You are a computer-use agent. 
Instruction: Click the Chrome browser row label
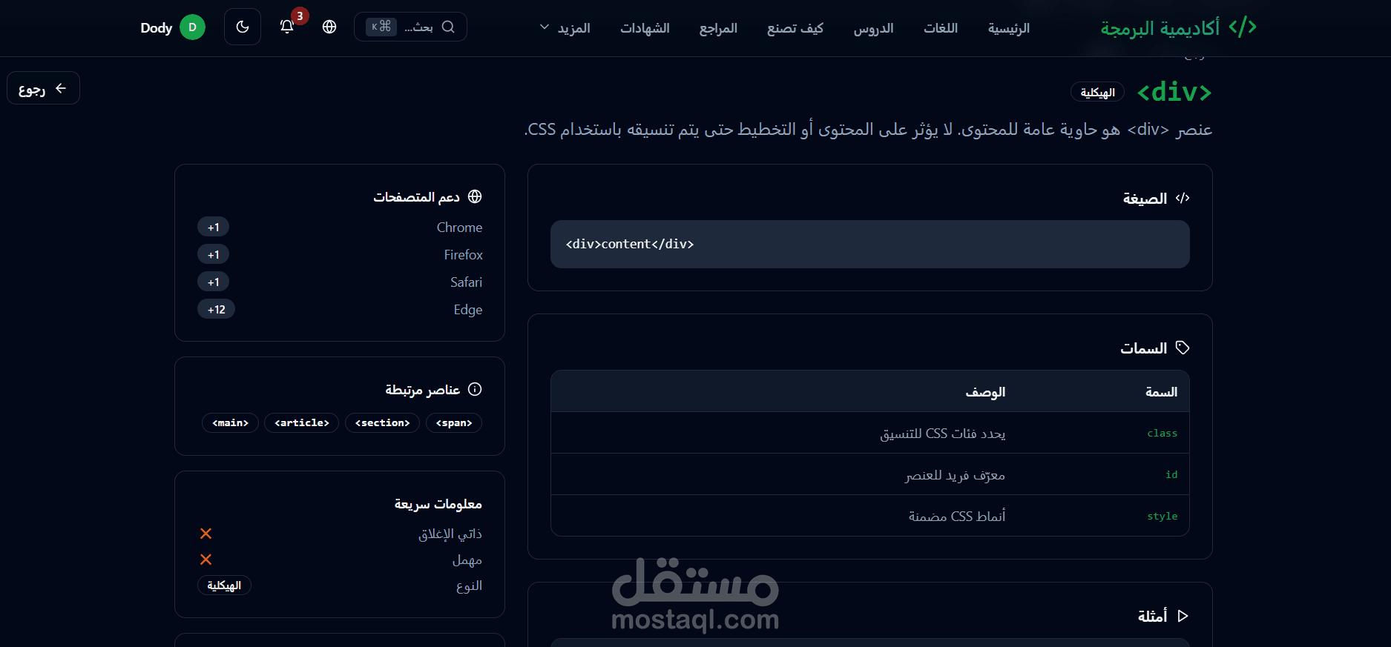click(x=459, y=228)
